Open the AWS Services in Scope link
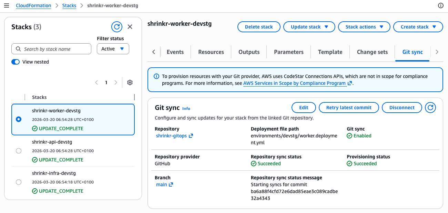The height and width of the screenshot is (213, 448). coord(295,83)
